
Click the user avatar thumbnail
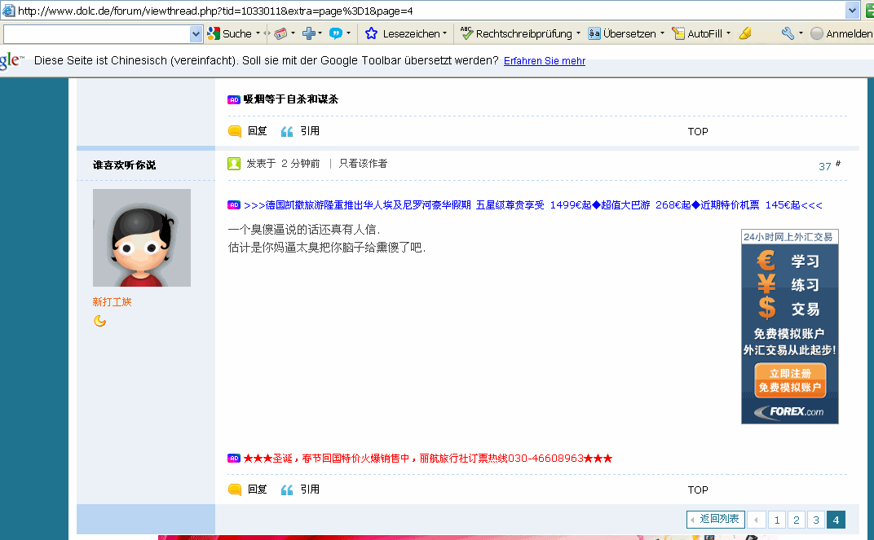click(142, 238)
